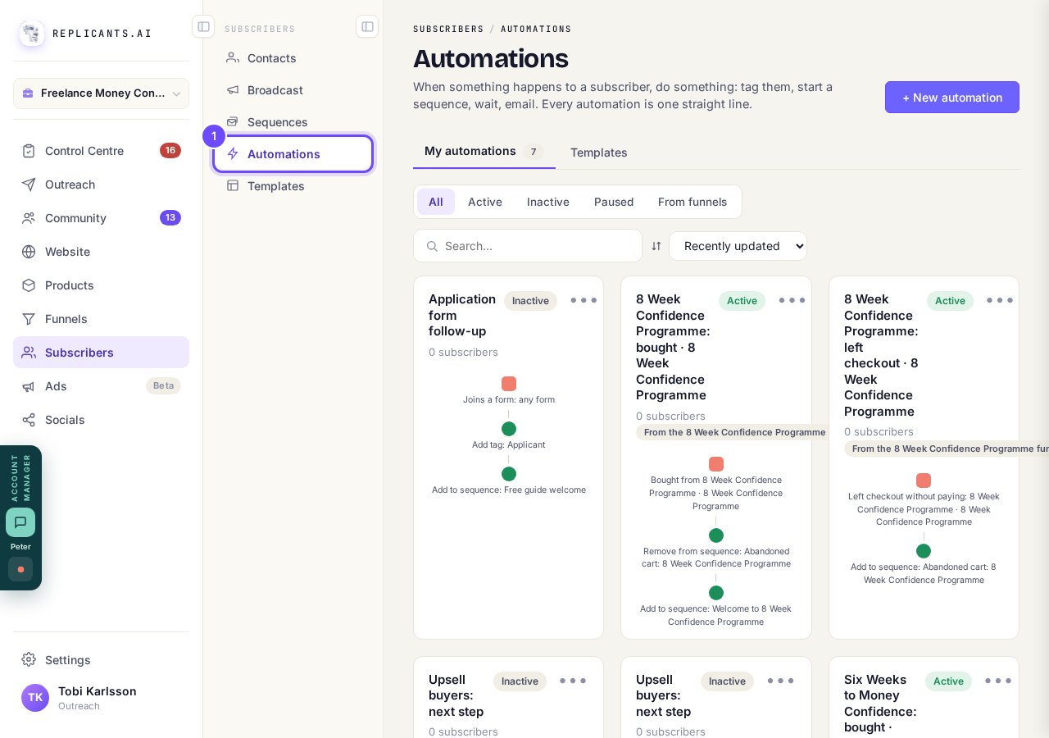Viewport: 1049px width, 738px height.
Task: Click the Templates layout icon in submenu
Action: 233,185
